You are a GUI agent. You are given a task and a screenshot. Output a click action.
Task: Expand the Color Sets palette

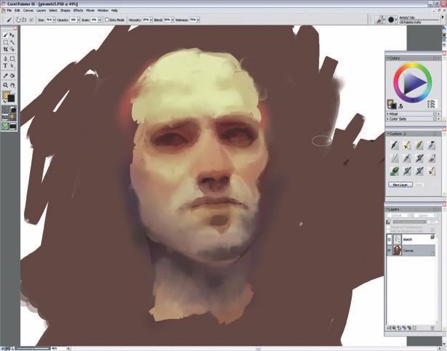(387, 119)
